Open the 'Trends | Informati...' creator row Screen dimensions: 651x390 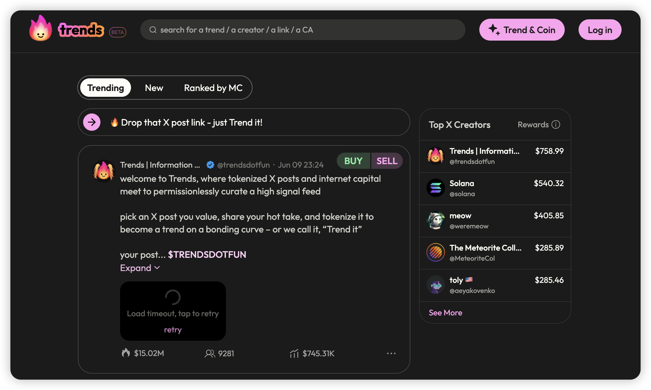click(x=495, y=156)
